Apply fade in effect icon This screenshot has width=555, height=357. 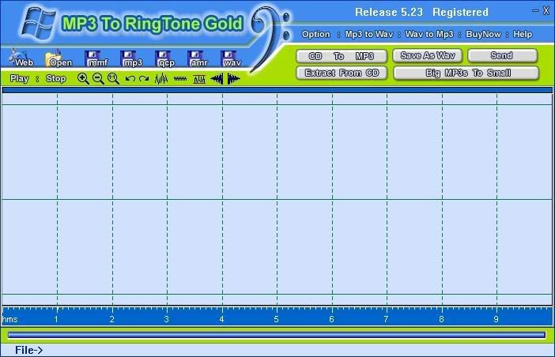coord(217,78)
